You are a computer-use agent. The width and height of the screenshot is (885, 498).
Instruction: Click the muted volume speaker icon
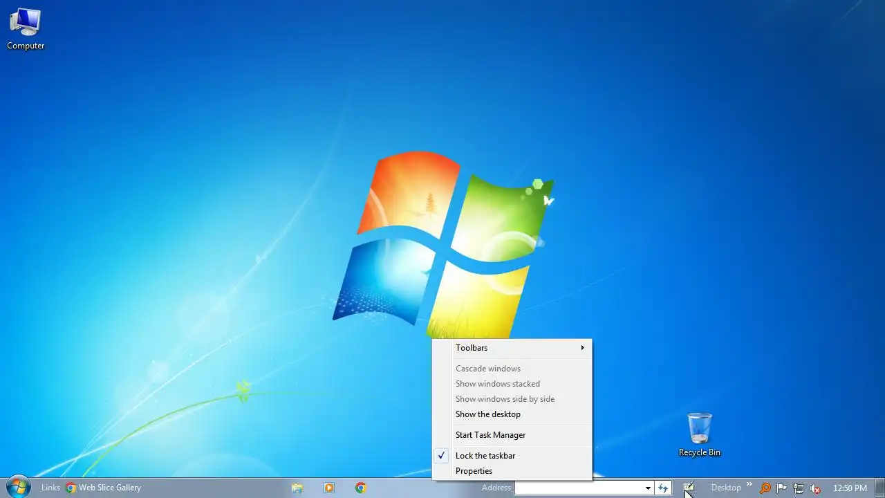pyautogui.click(x=815, y=488)
